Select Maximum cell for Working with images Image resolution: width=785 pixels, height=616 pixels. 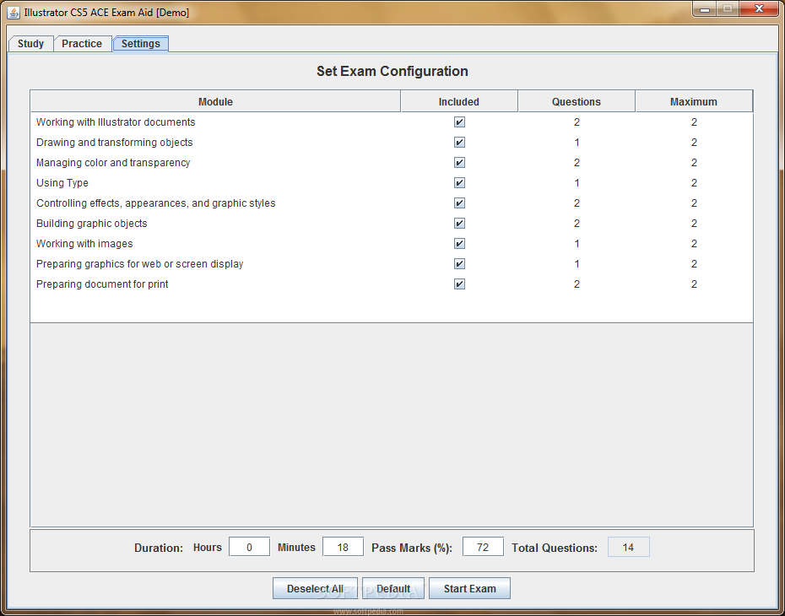pos(694,244)
